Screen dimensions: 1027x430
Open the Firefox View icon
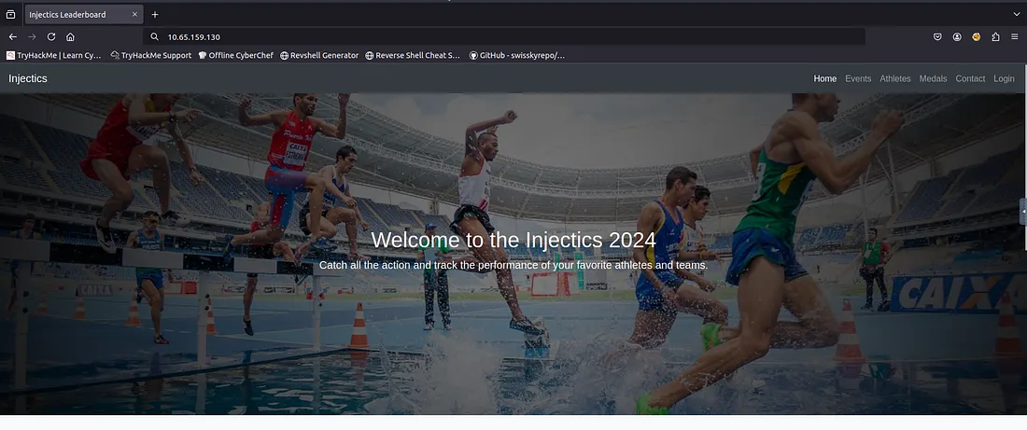coord(10,14)
